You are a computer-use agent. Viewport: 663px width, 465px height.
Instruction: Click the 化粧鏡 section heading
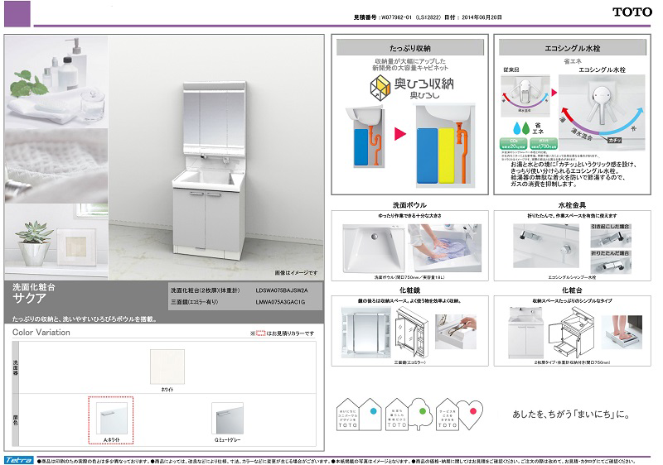[x=409, y=290]
